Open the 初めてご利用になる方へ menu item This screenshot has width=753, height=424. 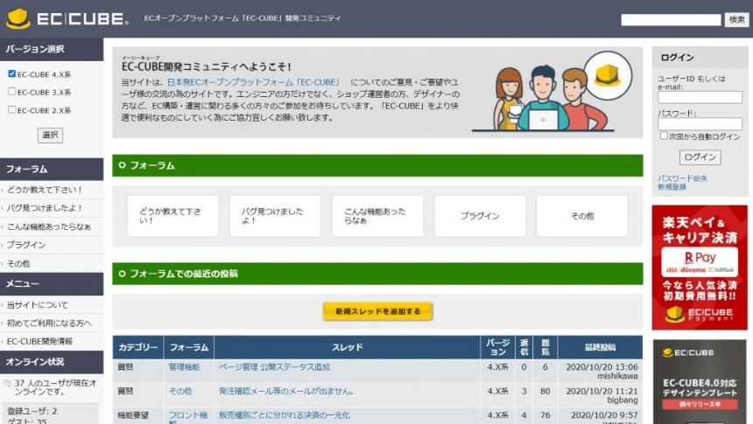tap(49, 323)
